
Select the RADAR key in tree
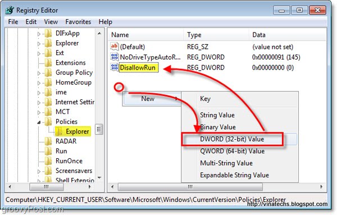pos(66,141)
